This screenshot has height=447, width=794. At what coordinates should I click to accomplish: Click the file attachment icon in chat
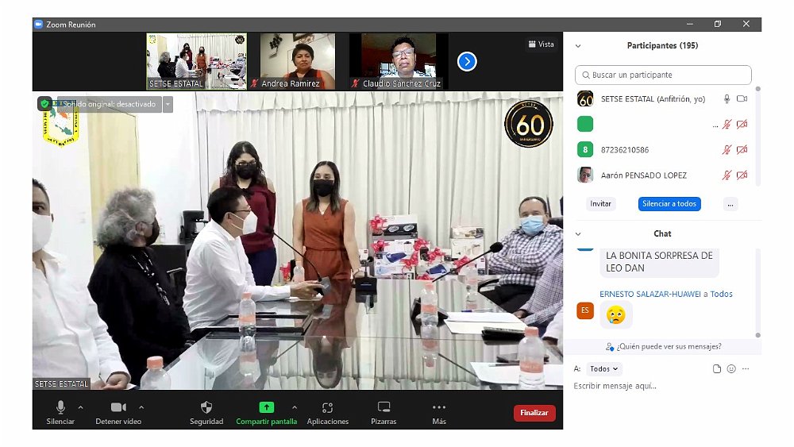(x=717, y=369)
